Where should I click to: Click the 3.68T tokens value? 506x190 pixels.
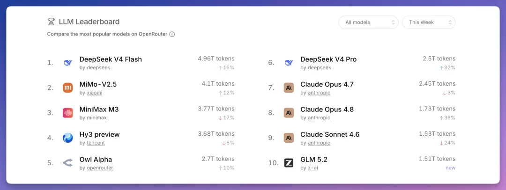pyautogui.click(x=216, y=134)
